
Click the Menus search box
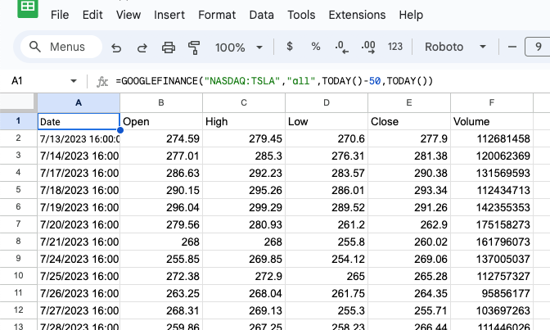point(61,47)
